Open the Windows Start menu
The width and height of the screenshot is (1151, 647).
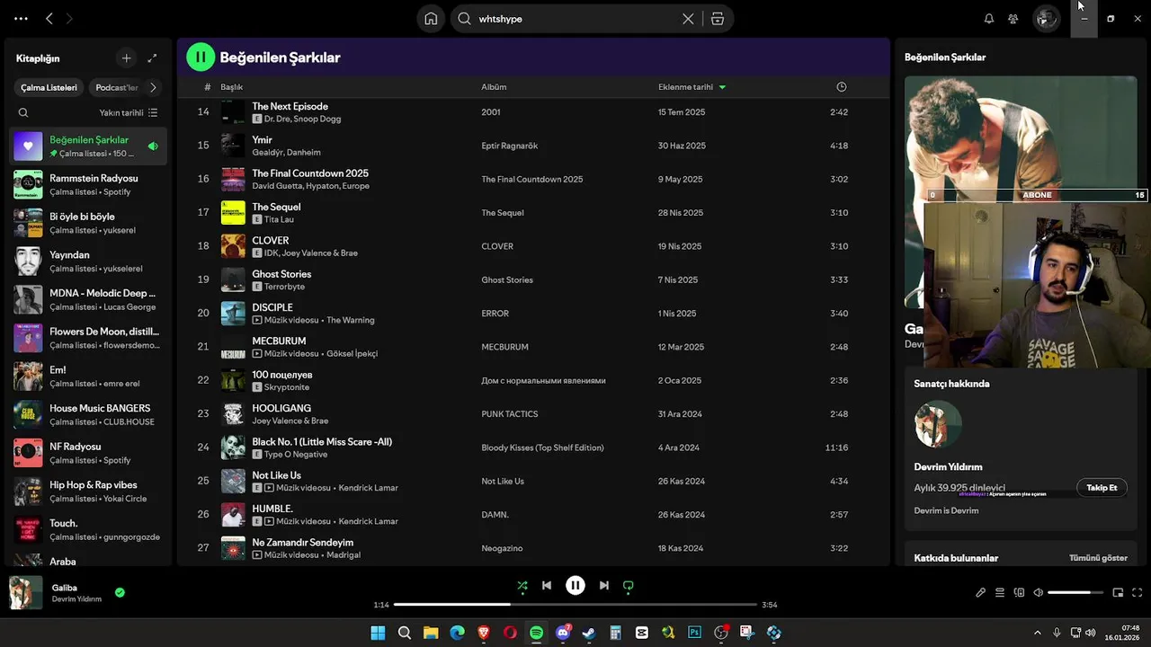pos(378,633)
